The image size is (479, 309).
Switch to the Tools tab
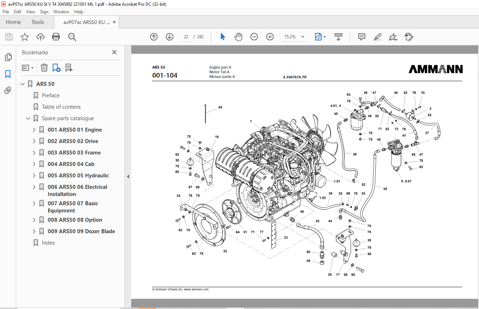tap(38, 22)
